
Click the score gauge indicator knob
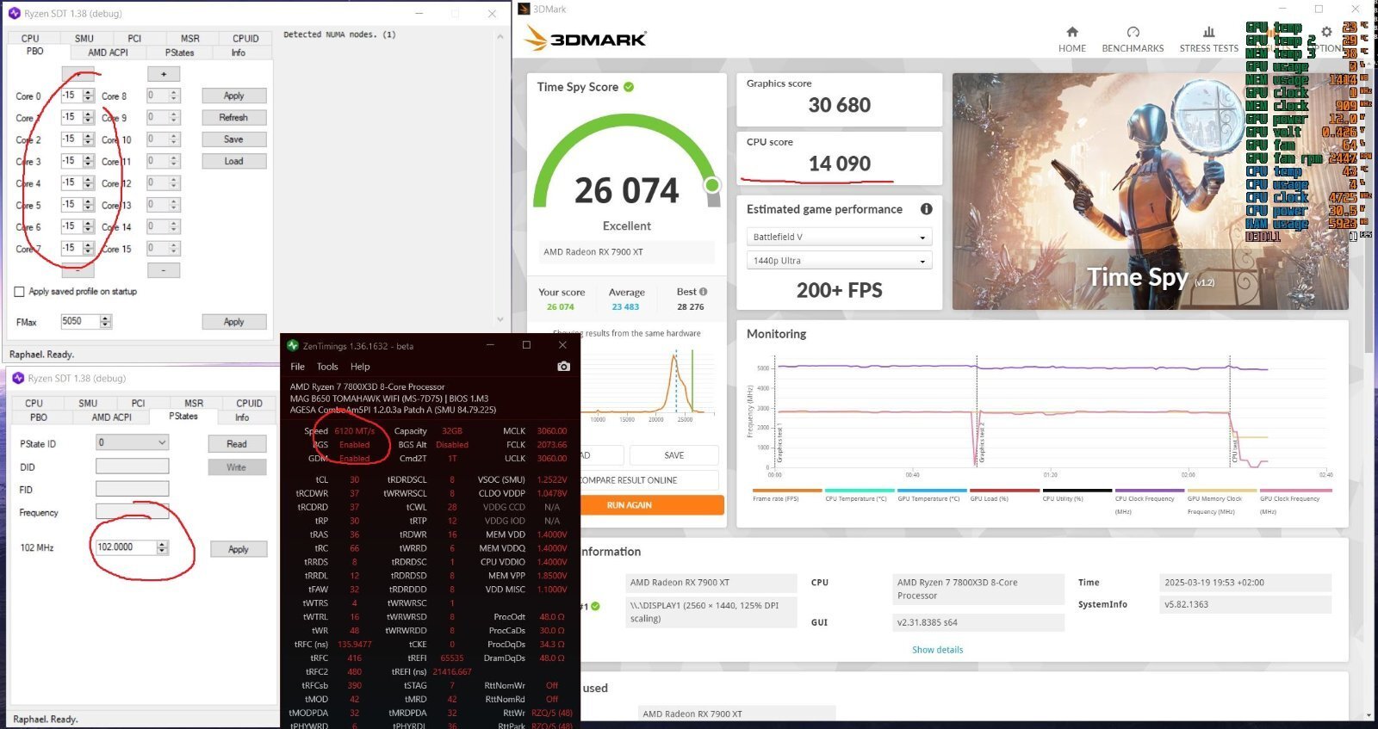pyautogui.click(x=712, y=184)
